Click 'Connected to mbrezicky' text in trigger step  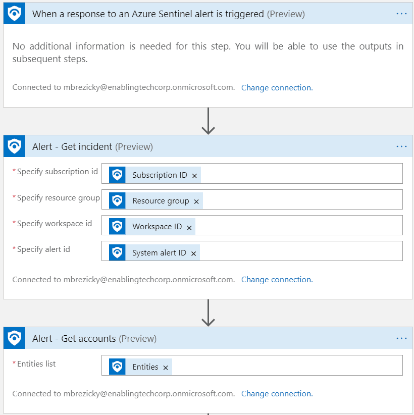pos(124,87)
